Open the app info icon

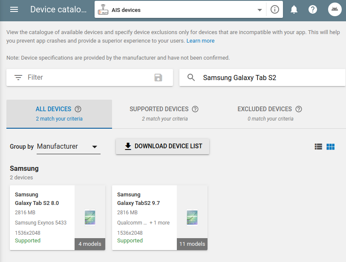tap(275, 9)
